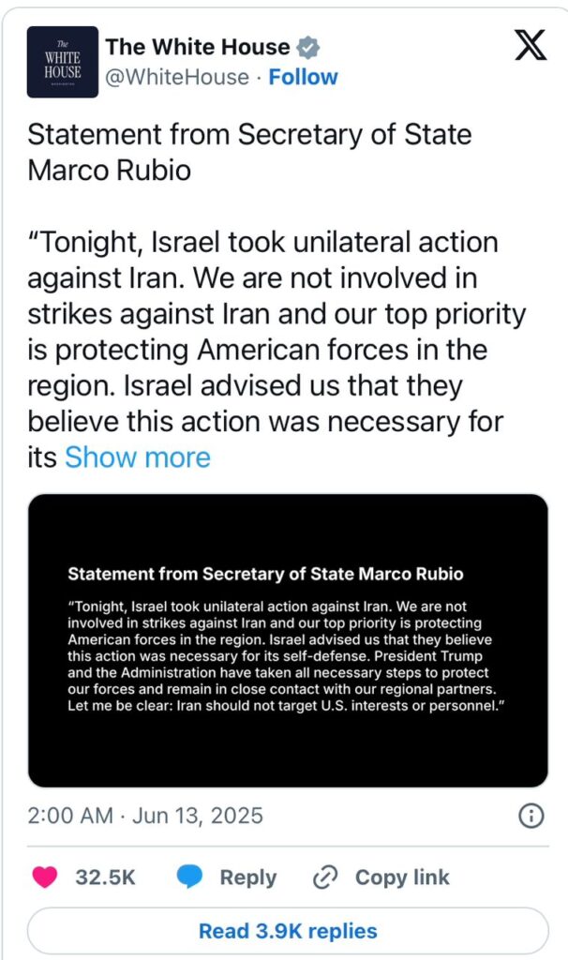Expand the tweet with Show more
The width and height of the screenshot is (568, 960).
(138, 457)
